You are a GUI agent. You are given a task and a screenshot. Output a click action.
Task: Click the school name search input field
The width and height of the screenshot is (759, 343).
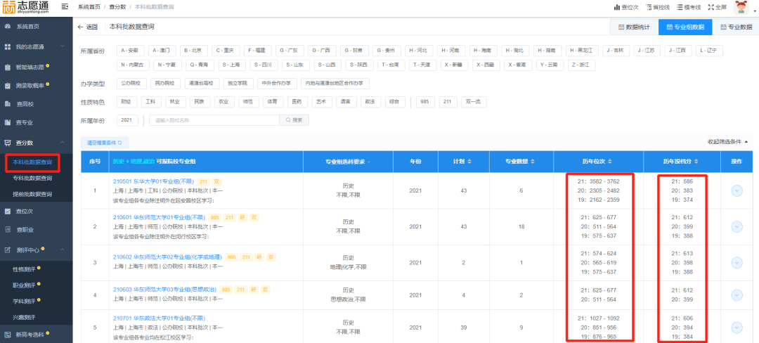[214, 120]
